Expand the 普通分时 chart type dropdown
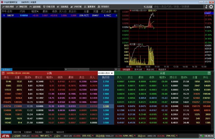 pos(153,10)
